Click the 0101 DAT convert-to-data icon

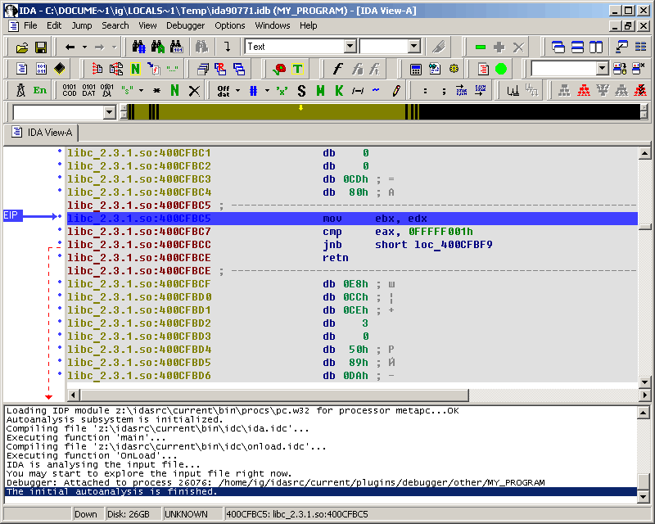pyautogui.click(x=88, y=90)
